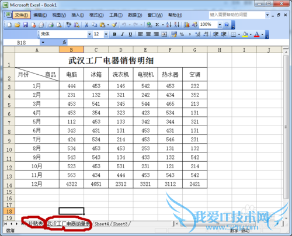
Task: Expand the Borders dropdown arrow
Action: click(x=239, y=34)
